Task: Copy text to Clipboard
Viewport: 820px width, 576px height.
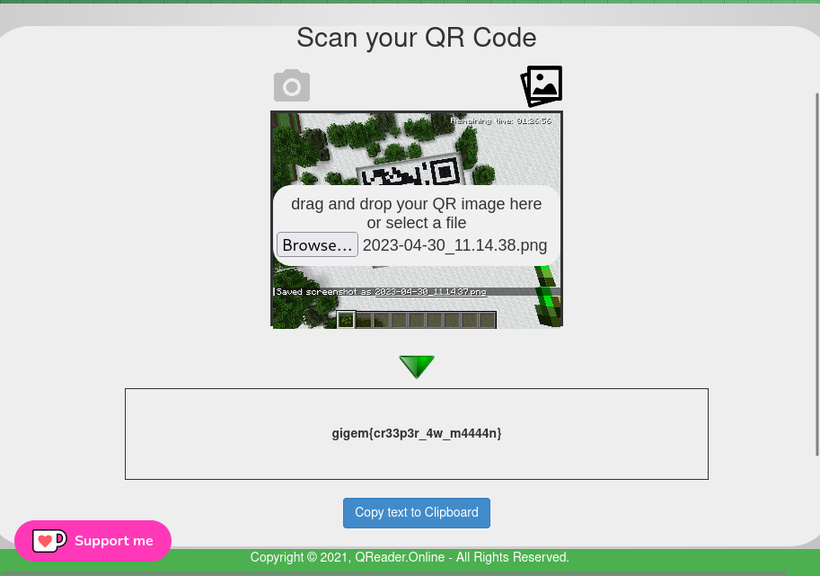Action: (x=417, y=513)
